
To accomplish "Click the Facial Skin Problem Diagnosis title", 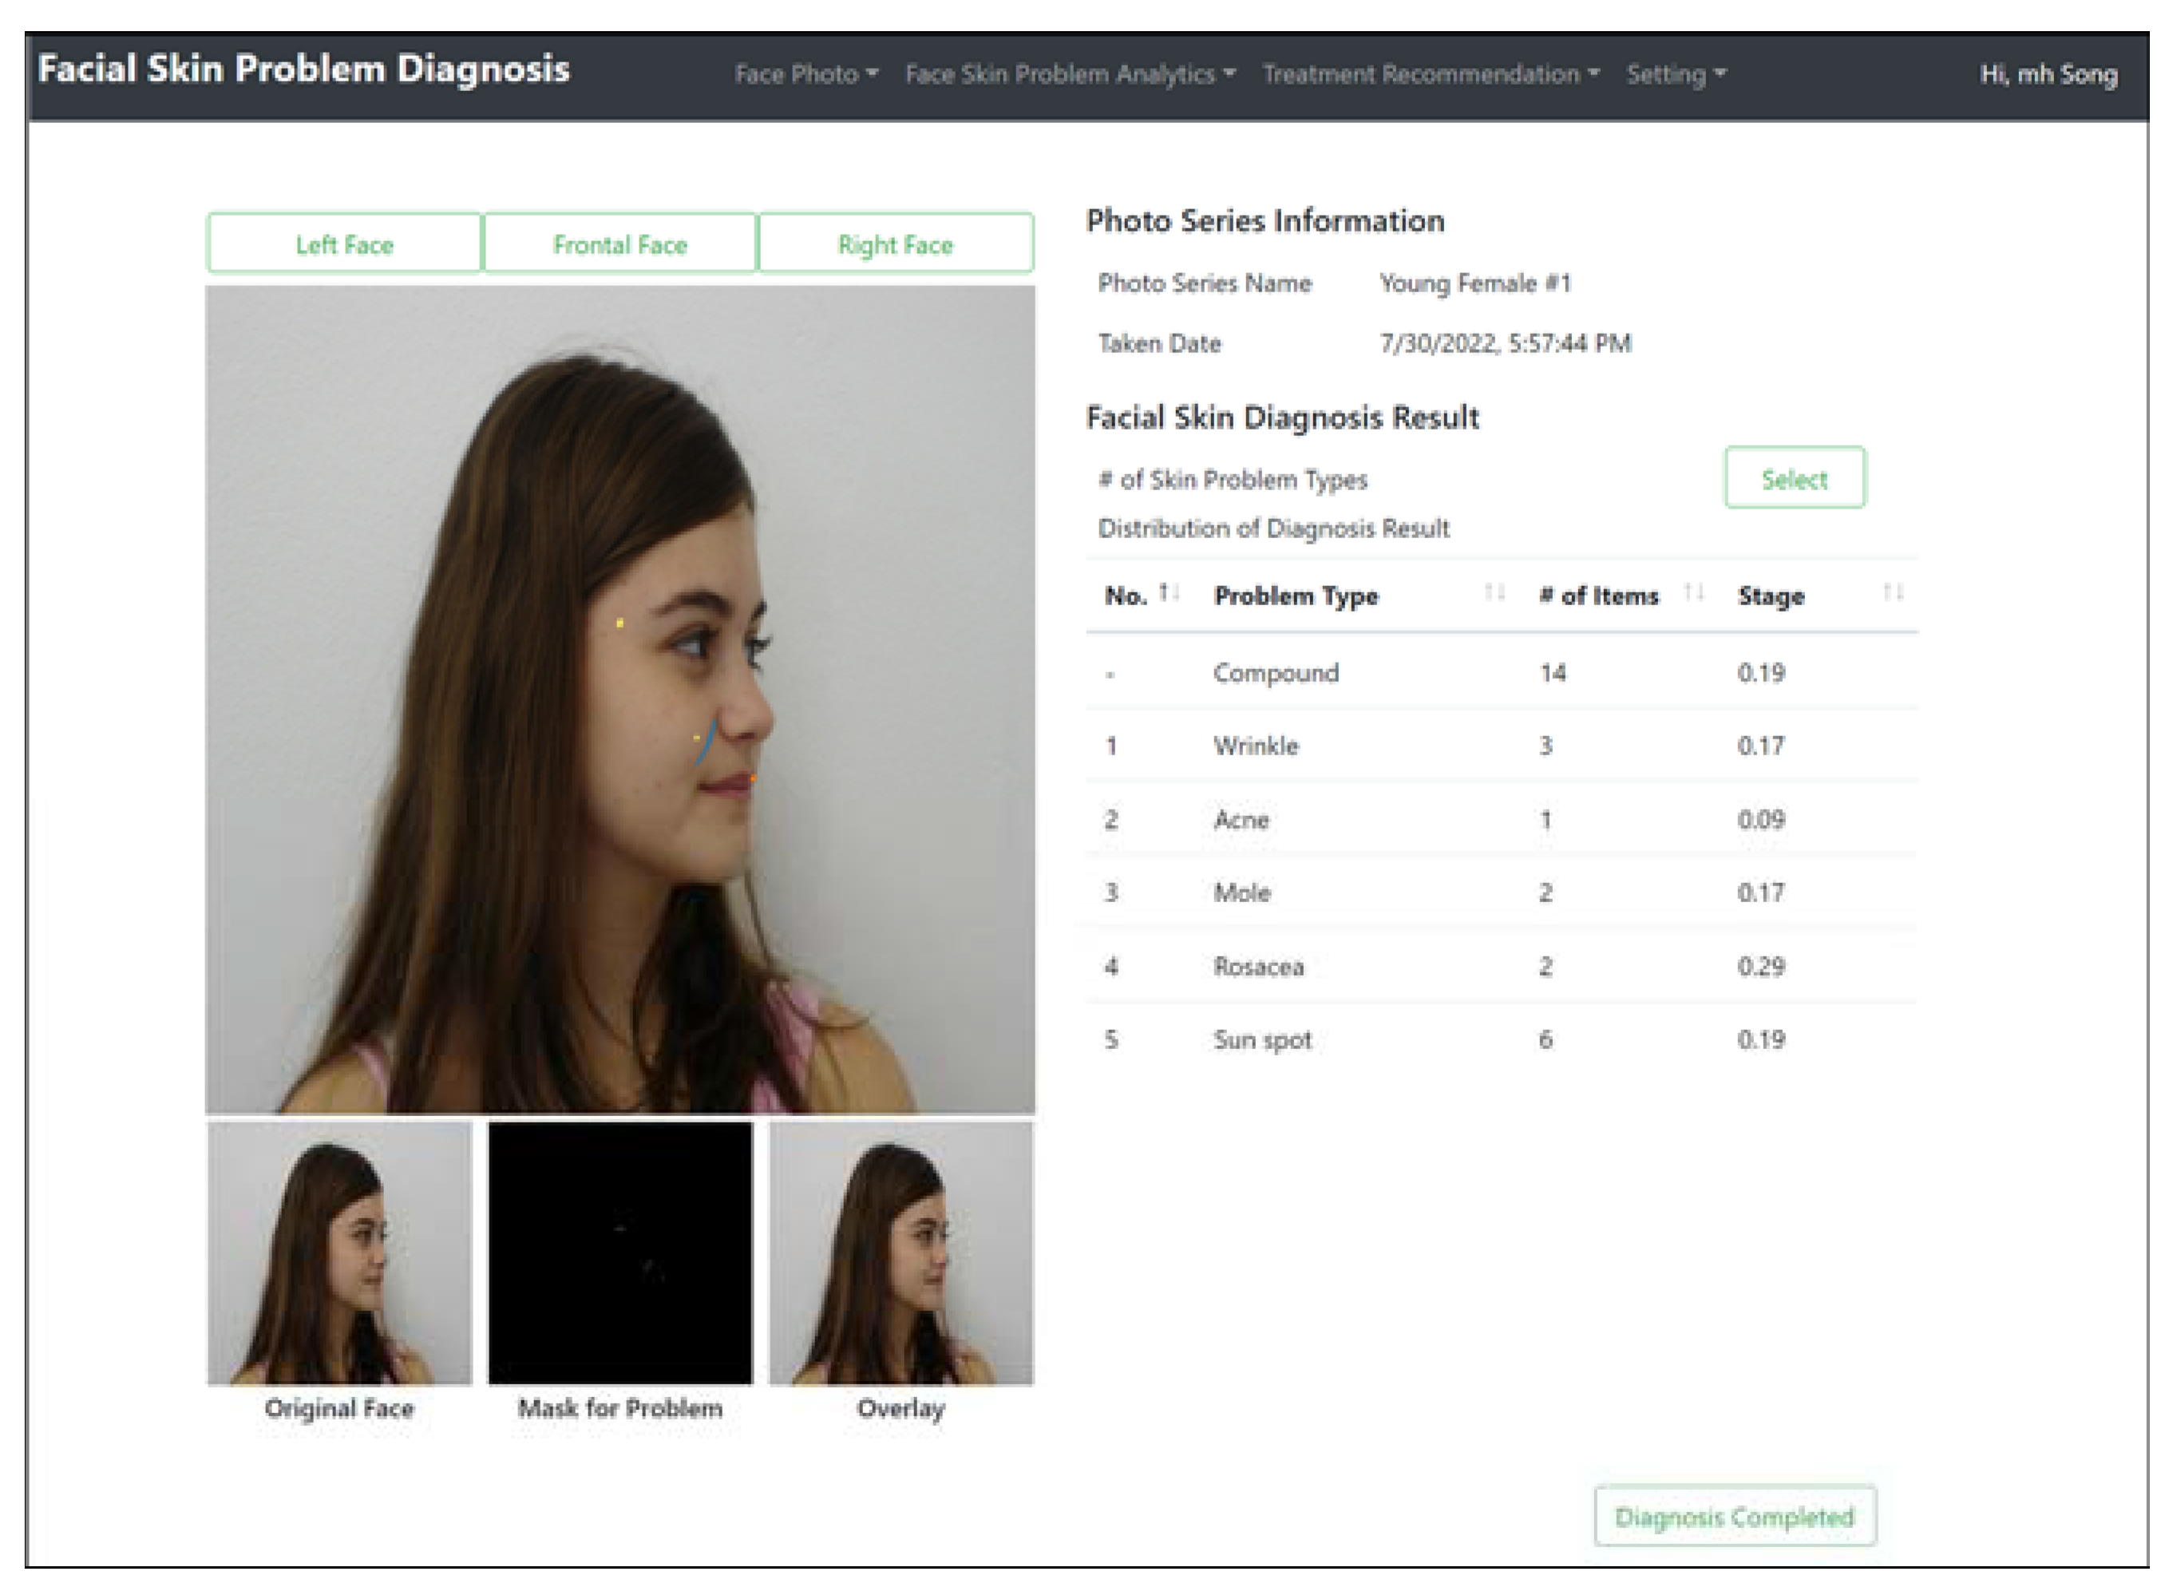I will 303,69.
